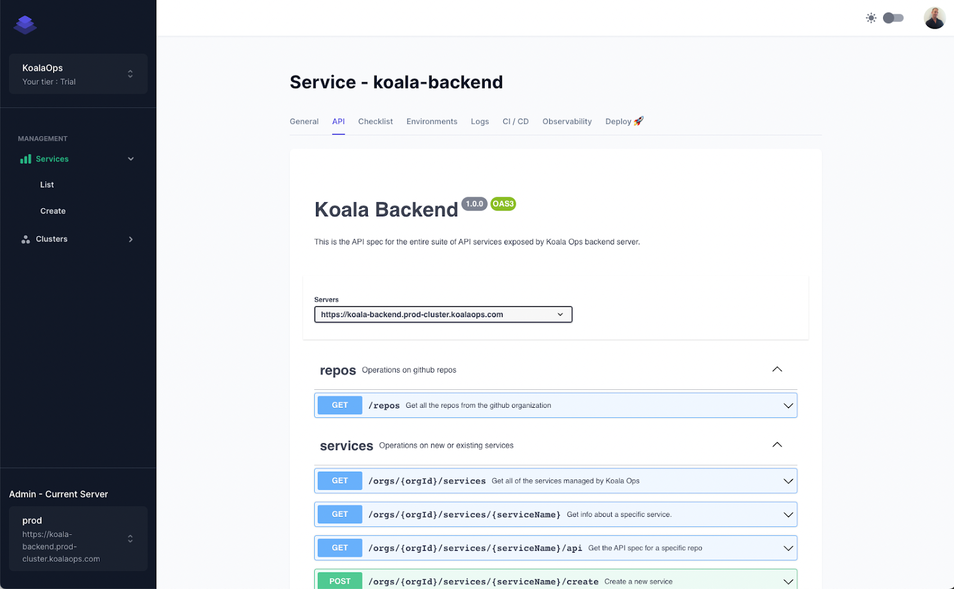Screen dimensions: 954x589
Task: Open the Servers URL dropdown
Action: 443,315
